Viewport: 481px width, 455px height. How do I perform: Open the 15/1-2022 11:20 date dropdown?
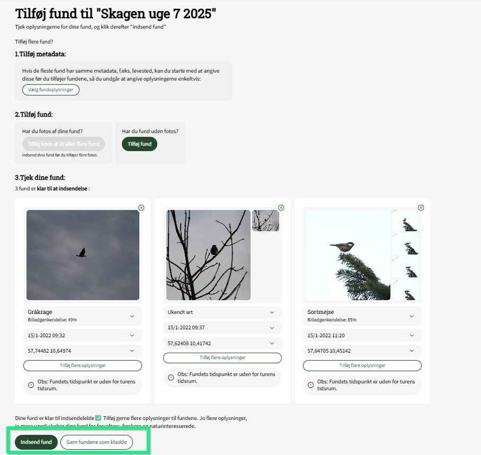pyautogui.click(x=362, y=335)
